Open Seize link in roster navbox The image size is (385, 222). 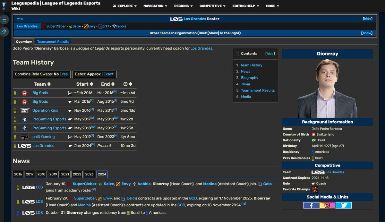pyautogui.click(x=77, y=26)
